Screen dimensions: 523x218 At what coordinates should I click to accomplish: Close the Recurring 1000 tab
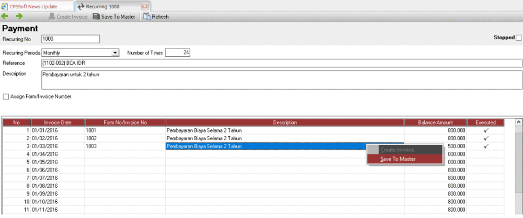(145, 6)
